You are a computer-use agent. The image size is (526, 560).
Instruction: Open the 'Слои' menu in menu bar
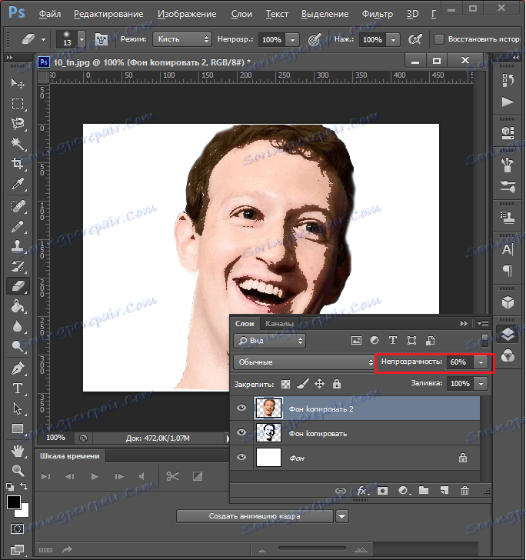pyautogui.click(x=241, y=14)
